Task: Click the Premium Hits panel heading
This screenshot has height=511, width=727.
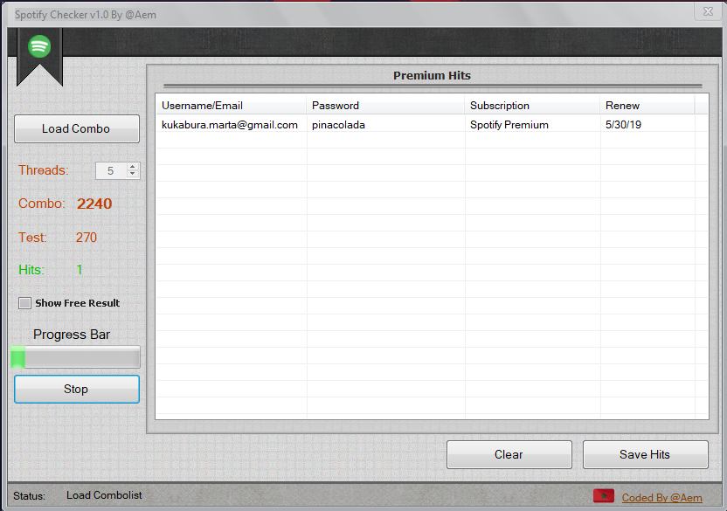Action: tap(432, 76)
